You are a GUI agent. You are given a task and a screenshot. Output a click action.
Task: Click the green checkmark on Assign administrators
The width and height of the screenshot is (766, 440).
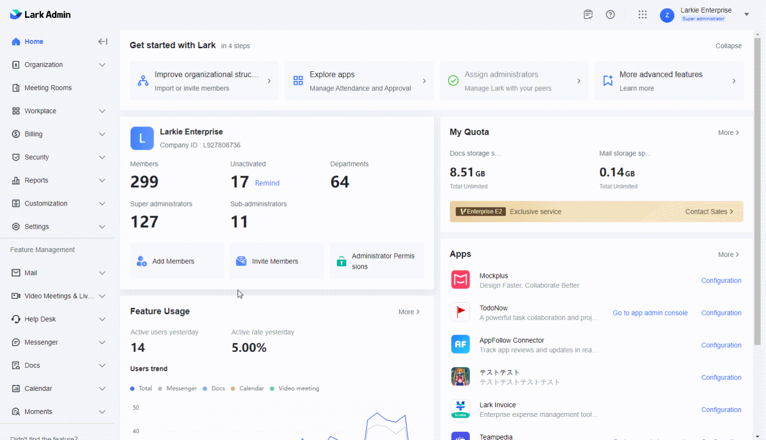point(453,80)
